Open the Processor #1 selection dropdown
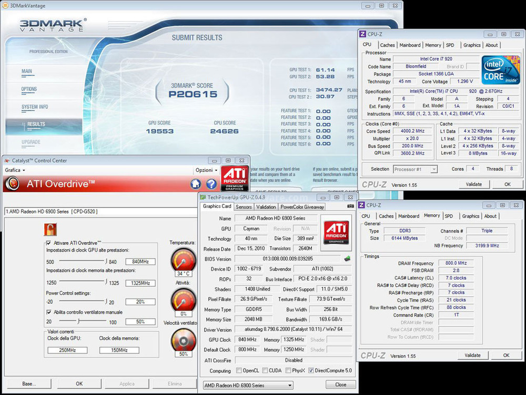Viewport: 526px width, 395px height. click(x=416, y=169)
